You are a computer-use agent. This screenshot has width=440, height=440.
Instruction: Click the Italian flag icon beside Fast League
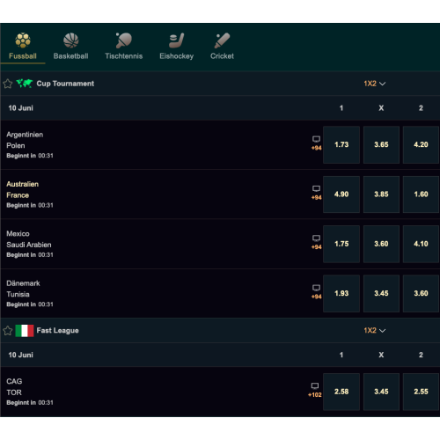25,331
